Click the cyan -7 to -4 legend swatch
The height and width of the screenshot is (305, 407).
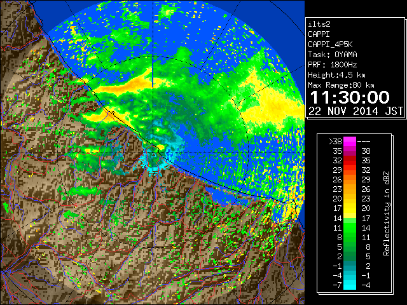350,285
